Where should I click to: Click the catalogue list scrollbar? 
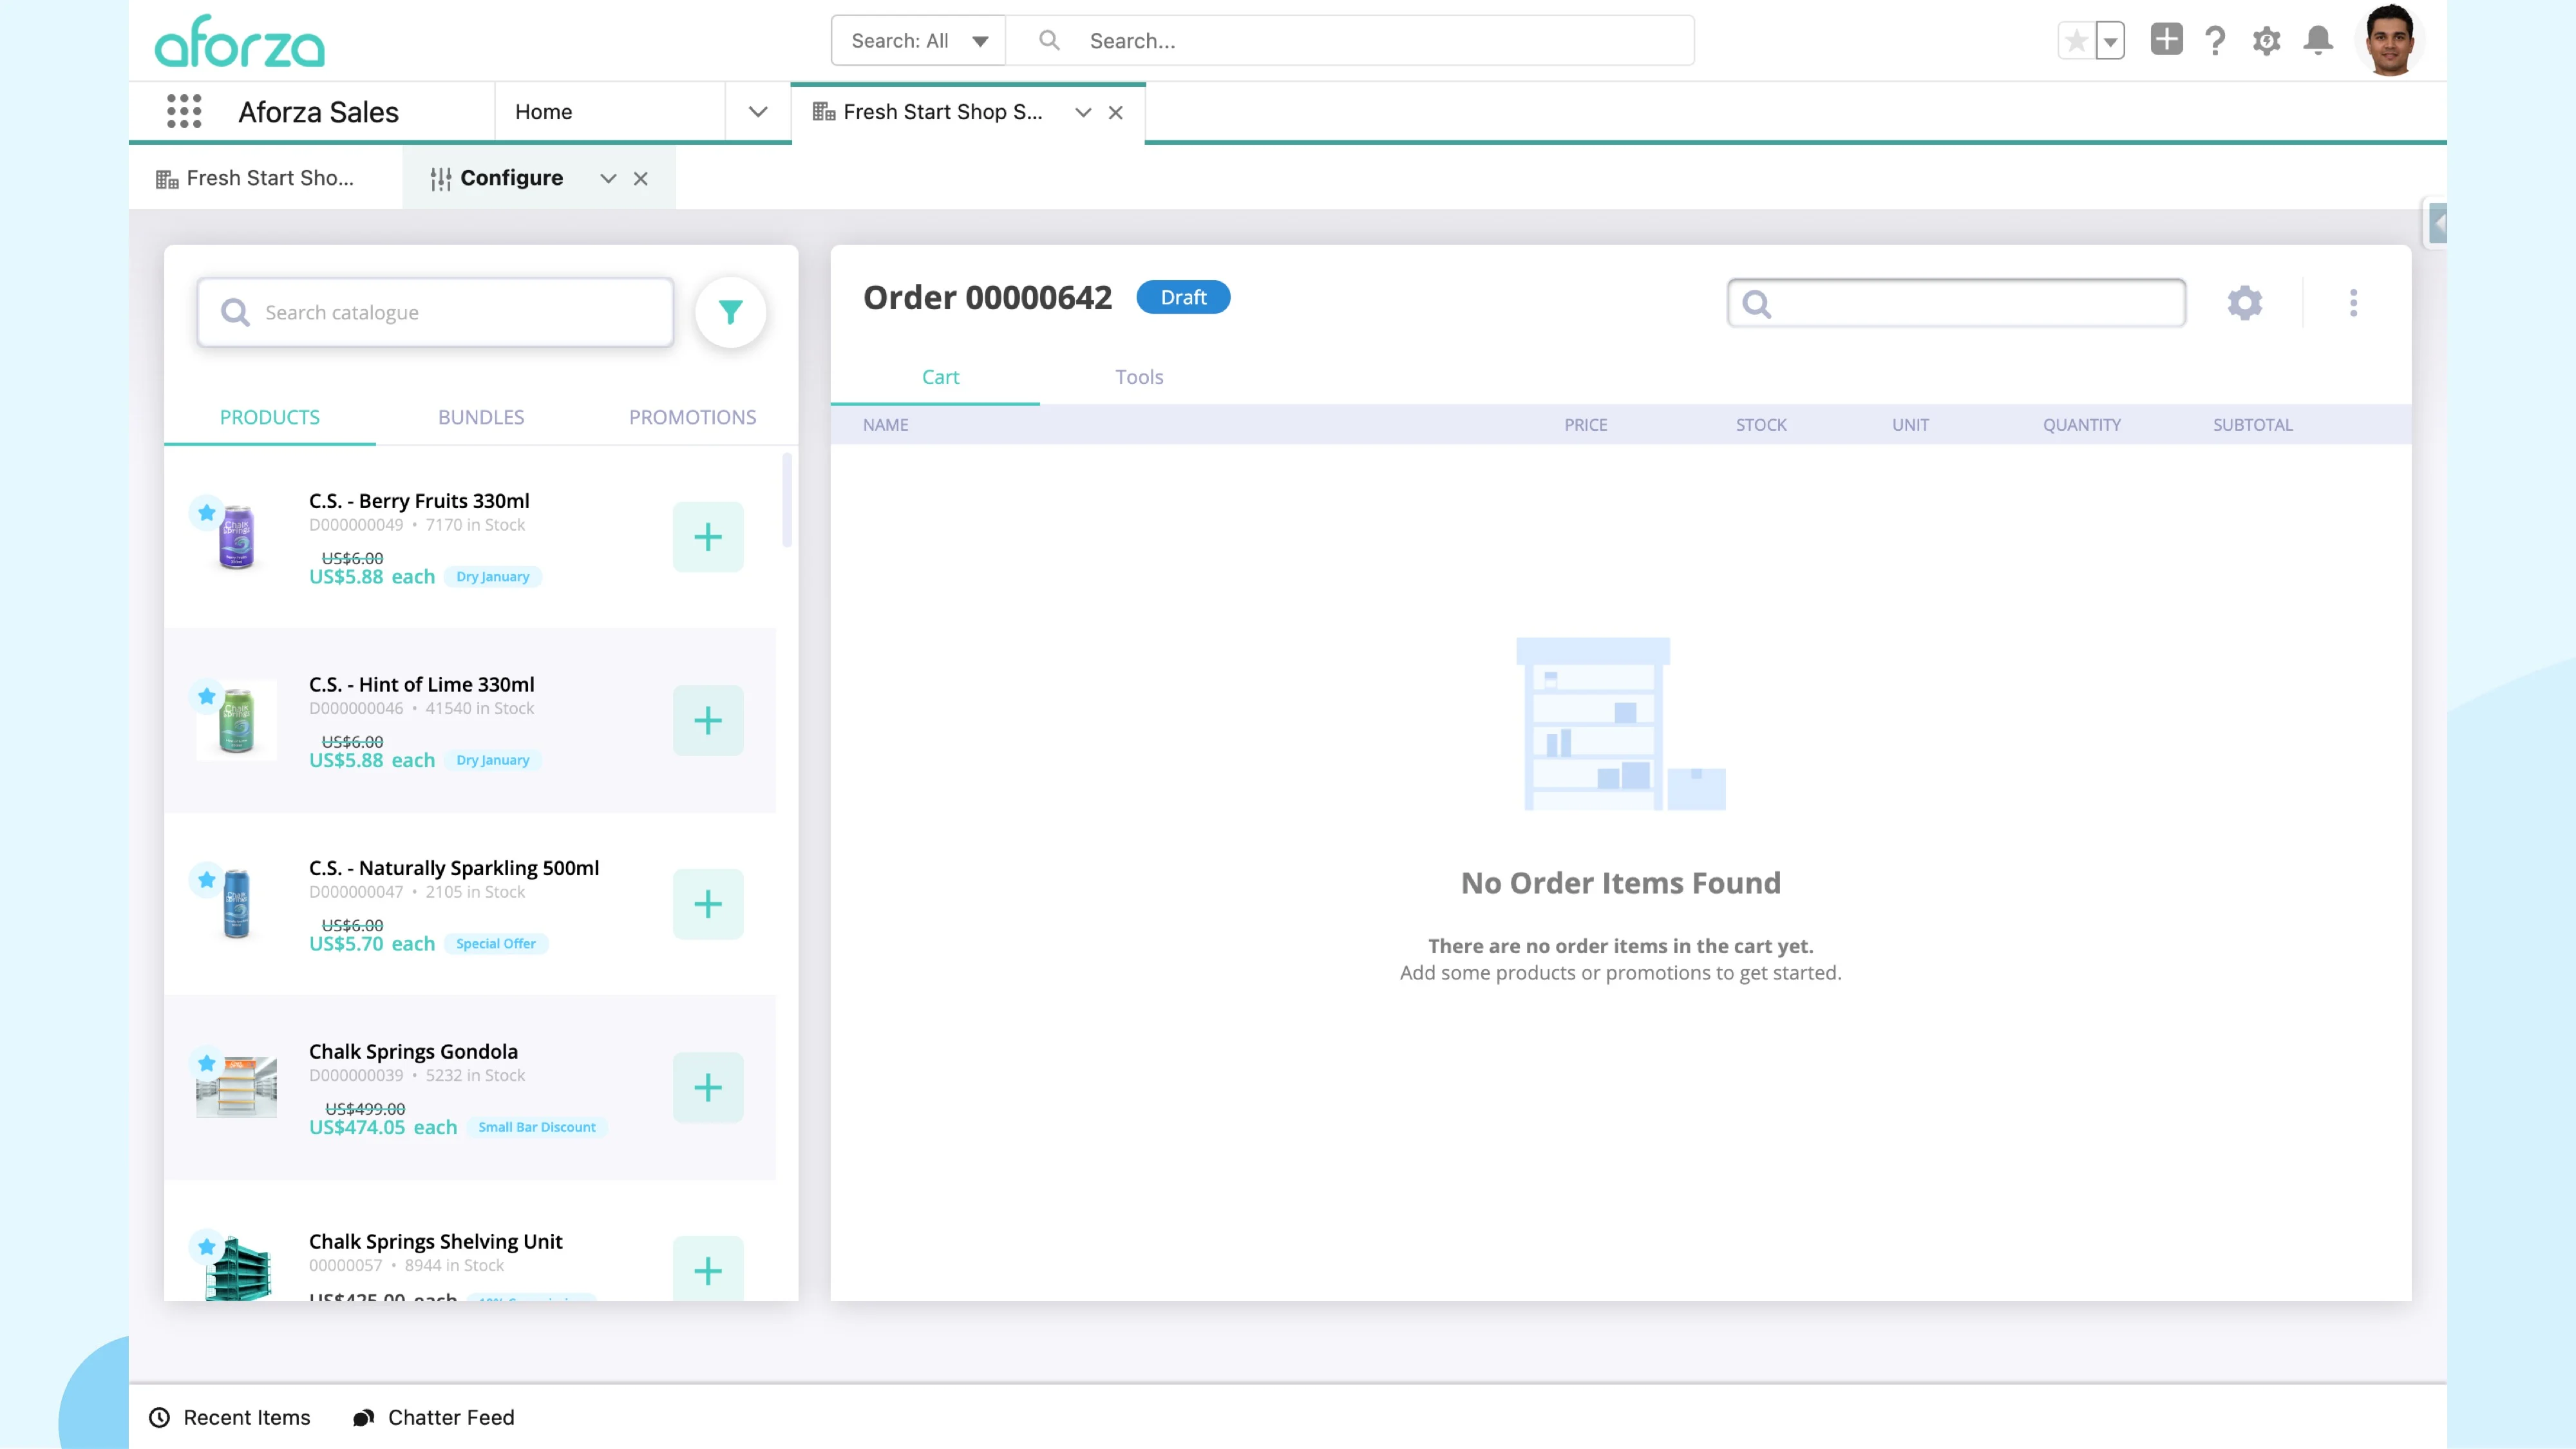(x=787, y=500)
